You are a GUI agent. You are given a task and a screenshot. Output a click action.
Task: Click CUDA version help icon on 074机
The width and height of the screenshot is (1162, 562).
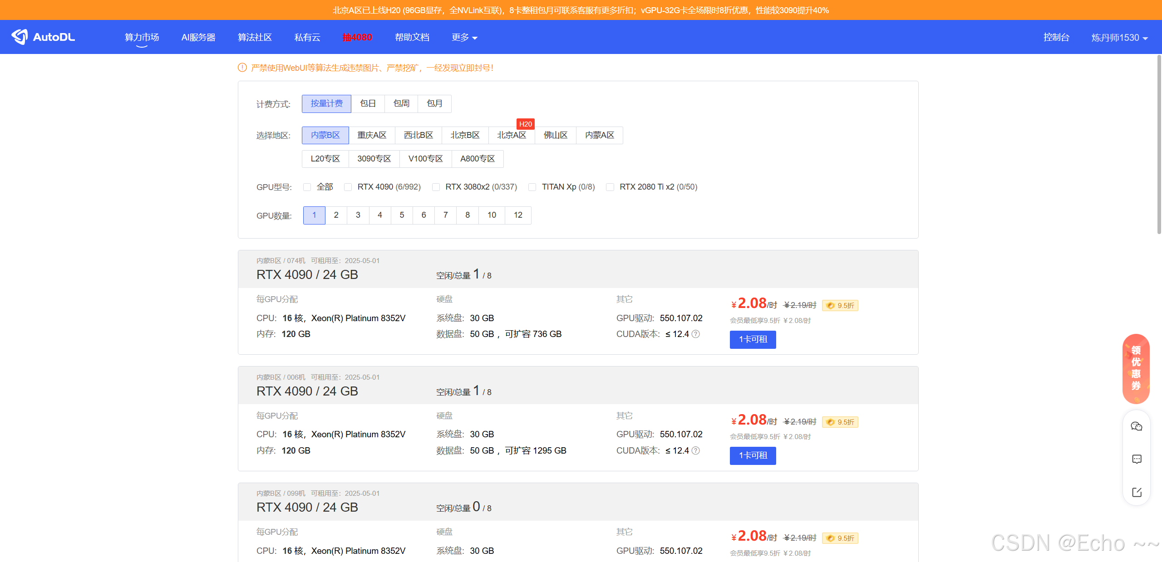click(x=696, y=334)
